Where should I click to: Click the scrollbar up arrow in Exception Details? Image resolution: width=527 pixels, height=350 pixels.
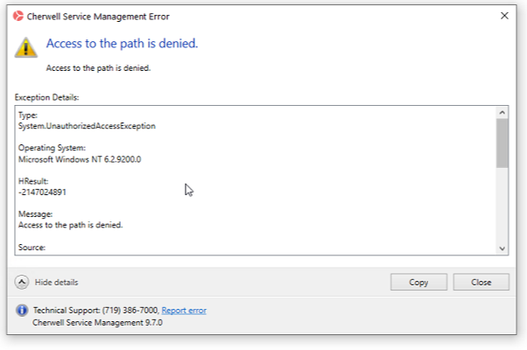point(502,113)
